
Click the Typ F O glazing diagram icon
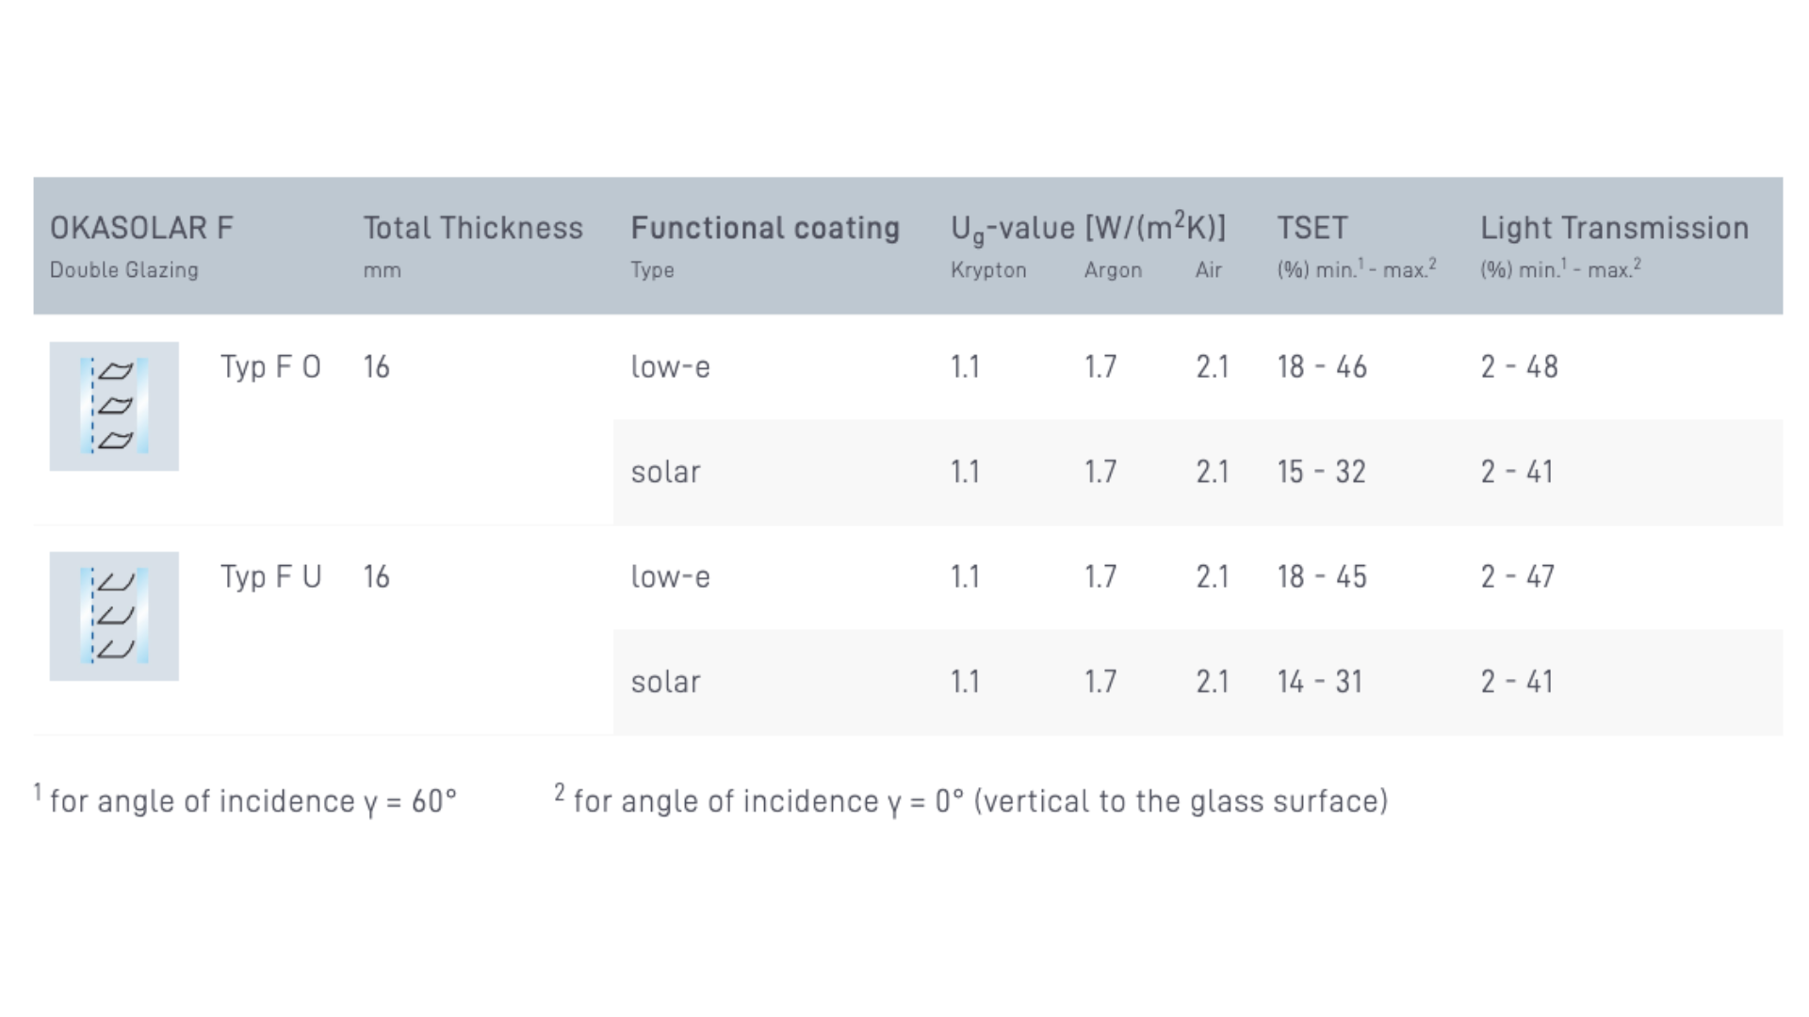click(114, 406)
